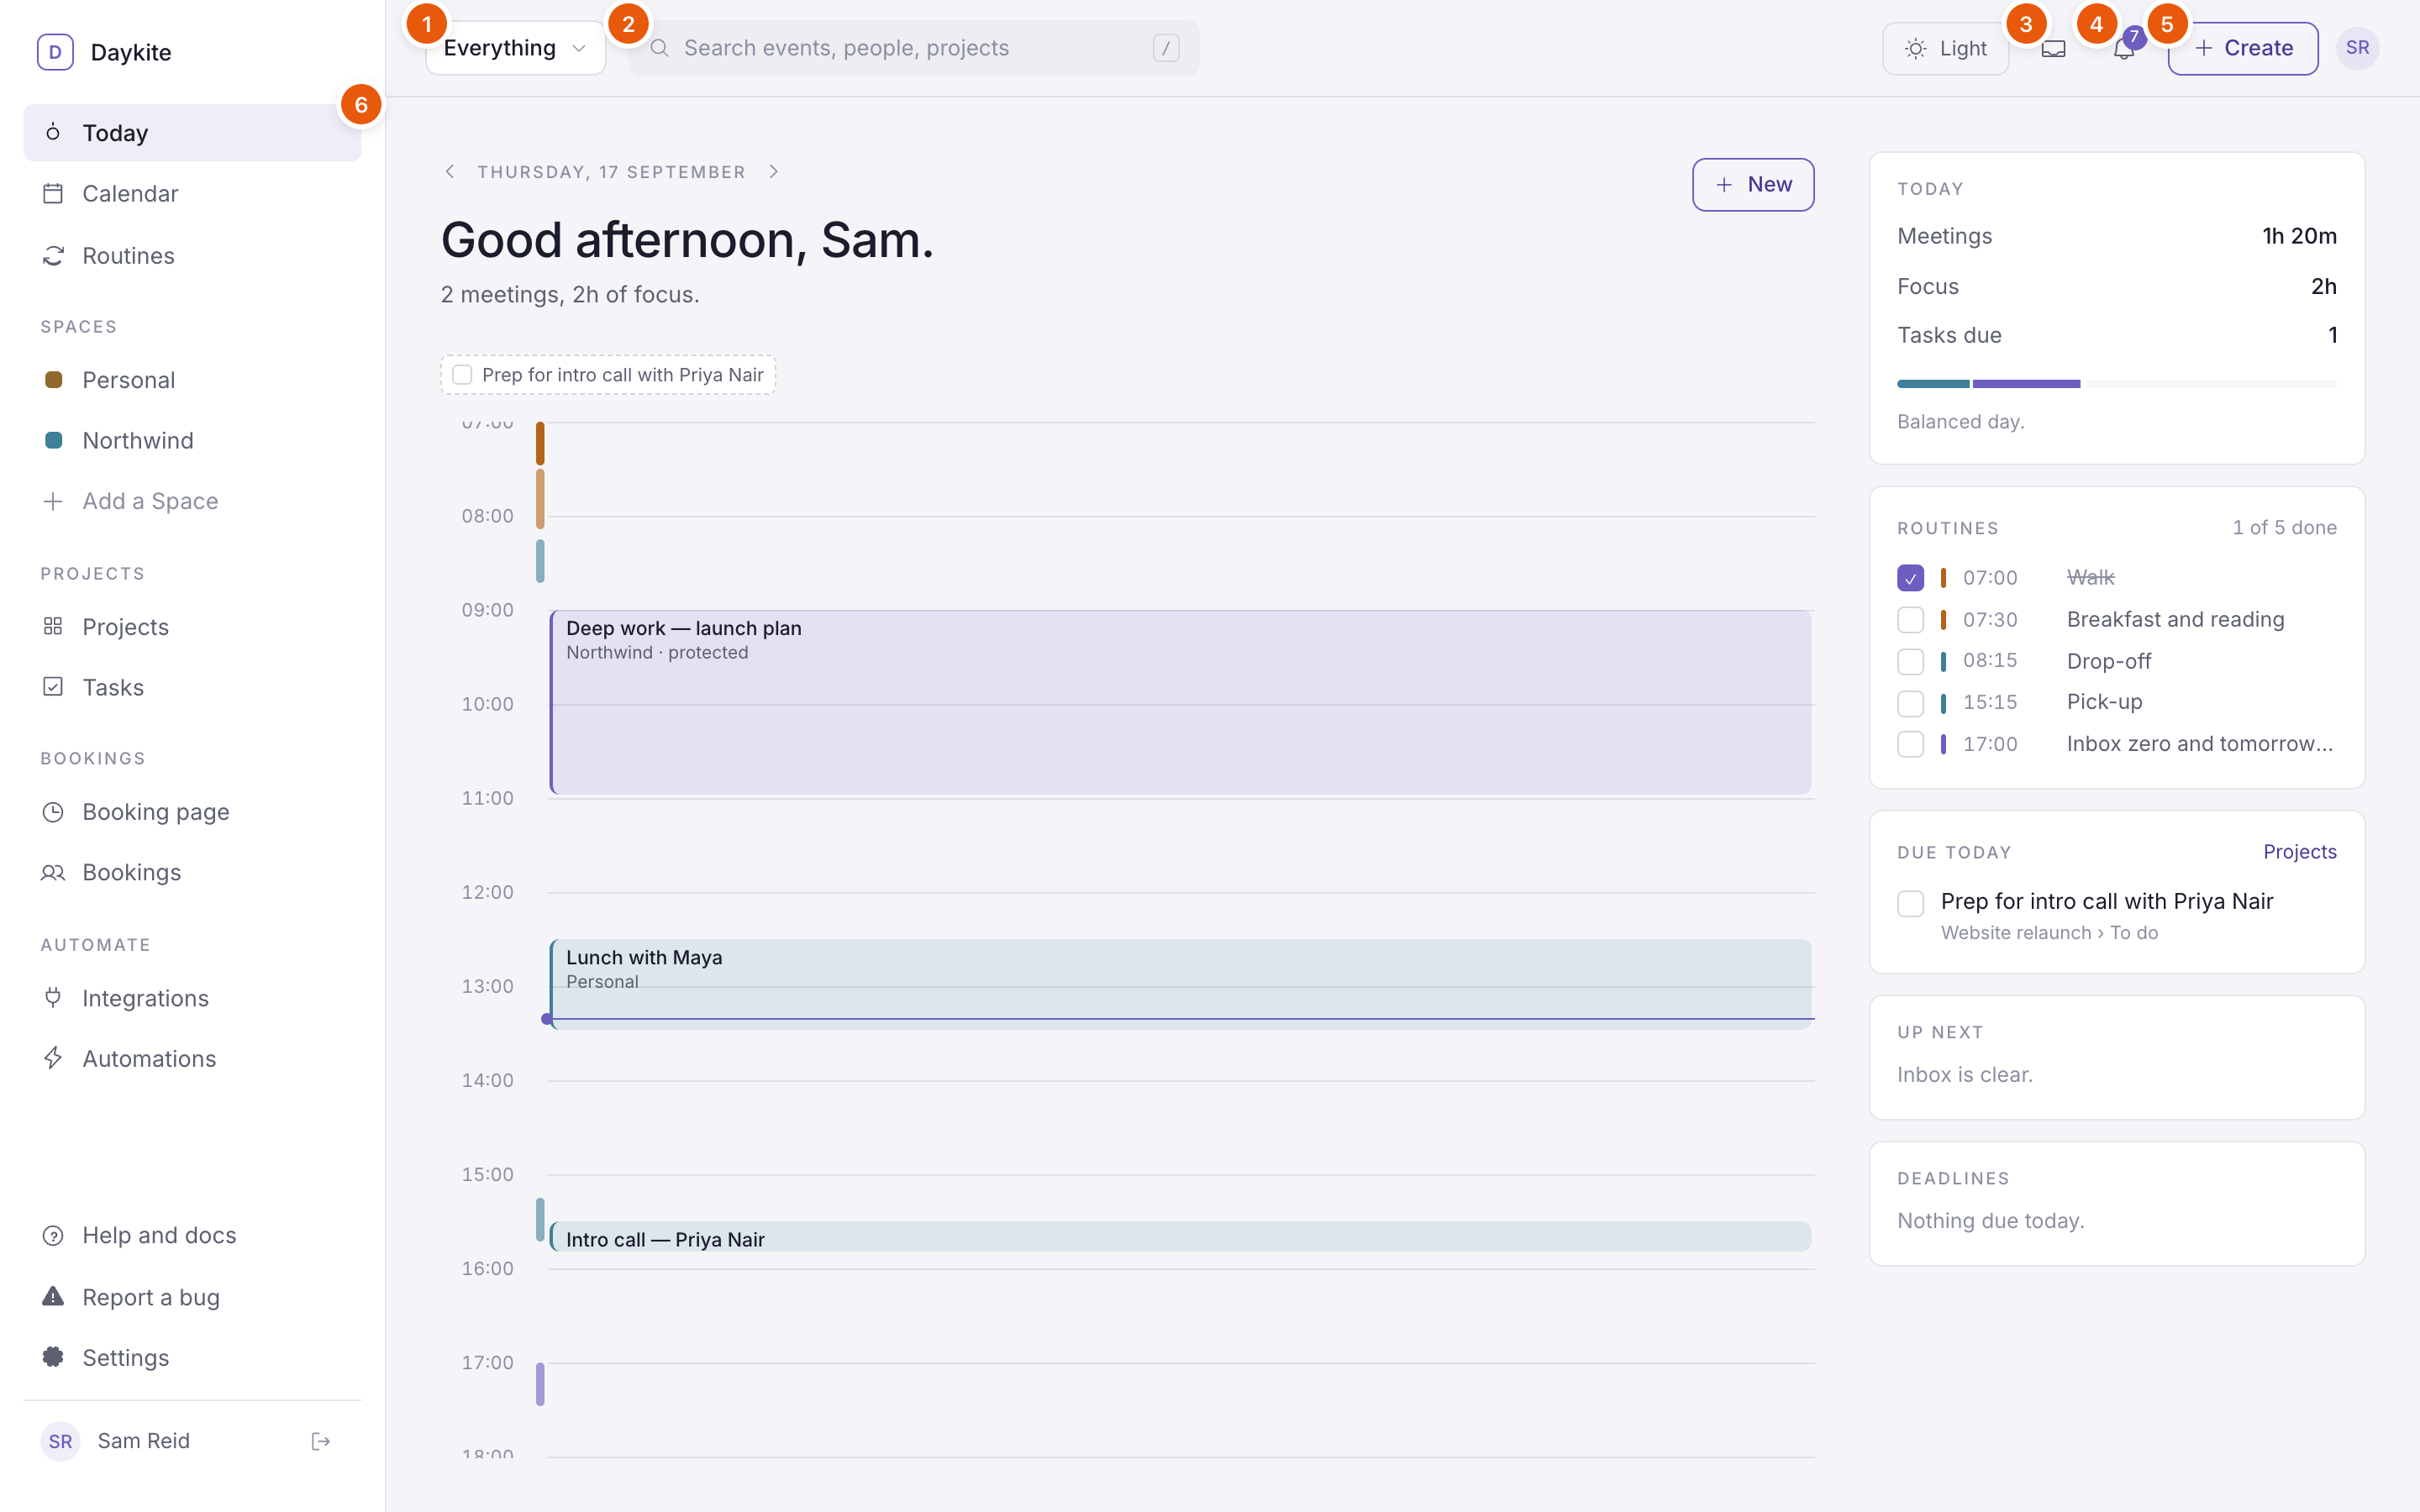Open Bookings in sidebar
This screenshot has width=2420, height=1512.
(192, 872)
